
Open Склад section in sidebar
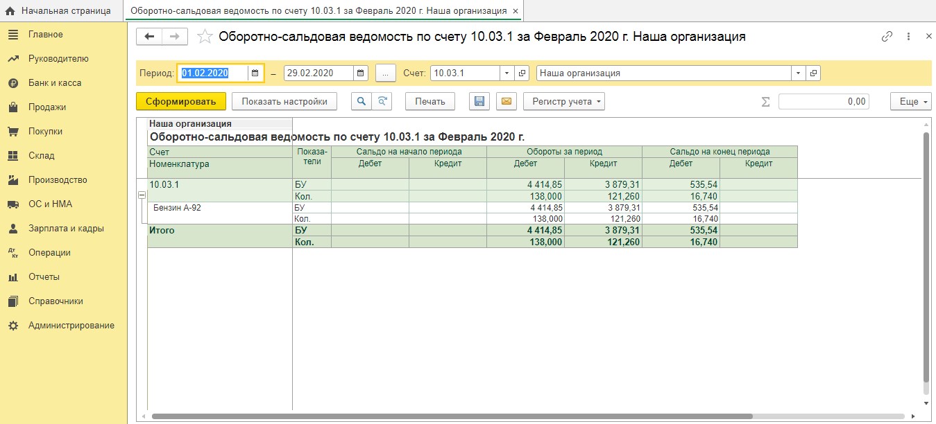click(x=42, y=156)
